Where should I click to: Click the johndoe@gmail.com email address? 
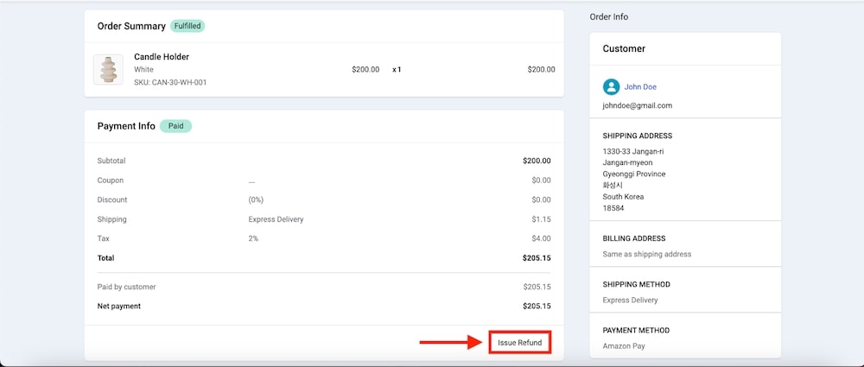tap(637, 105)
